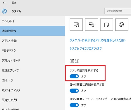Open ディスプレイ settings page

coord(32,21)
